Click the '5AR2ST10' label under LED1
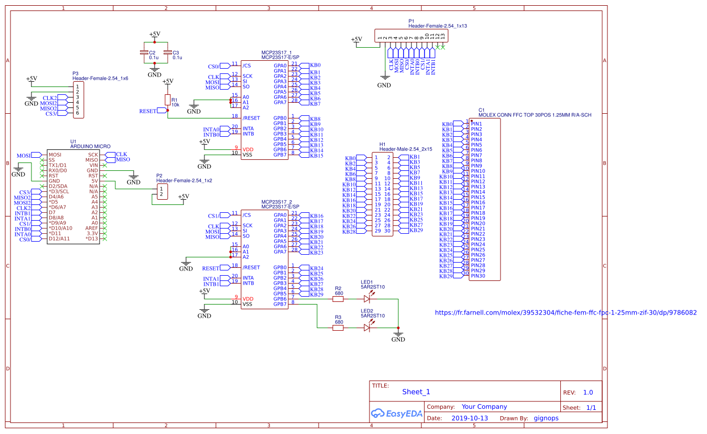707x434 pixels. (373, 287)
